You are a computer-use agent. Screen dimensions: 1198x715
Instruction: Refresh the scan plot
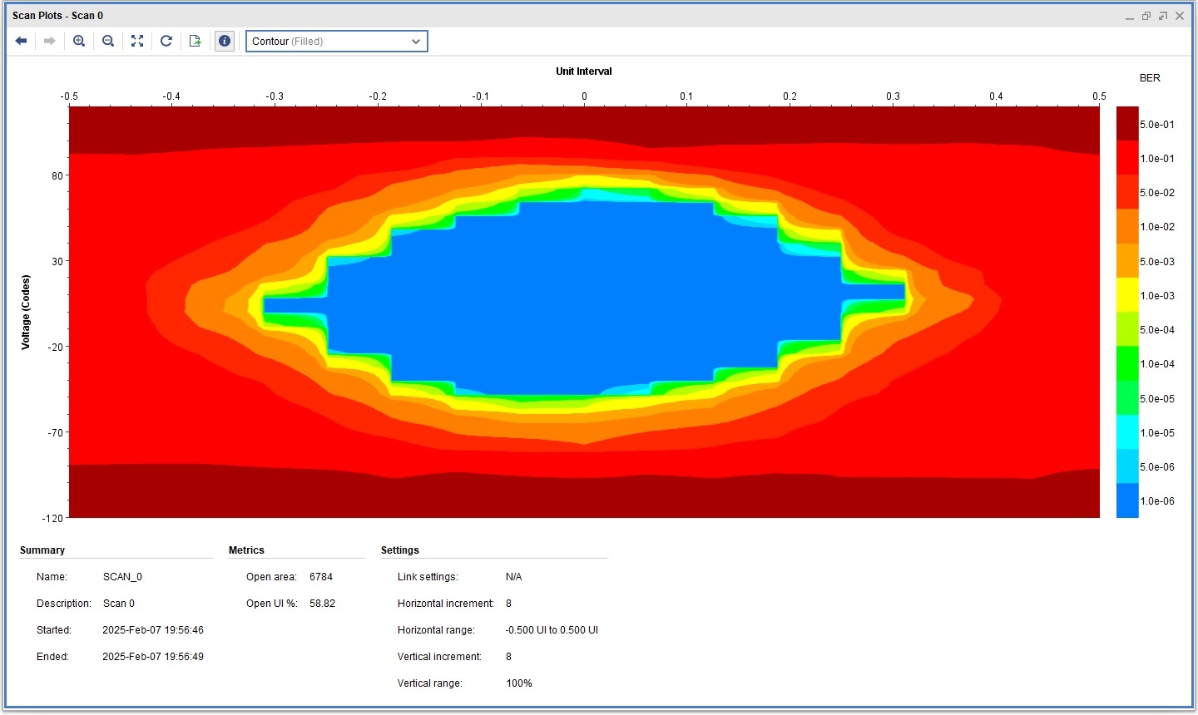click(166, 41)
